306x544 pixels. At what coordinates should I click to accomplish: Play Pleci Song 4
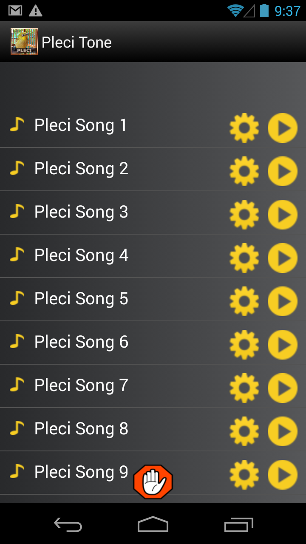282,258
